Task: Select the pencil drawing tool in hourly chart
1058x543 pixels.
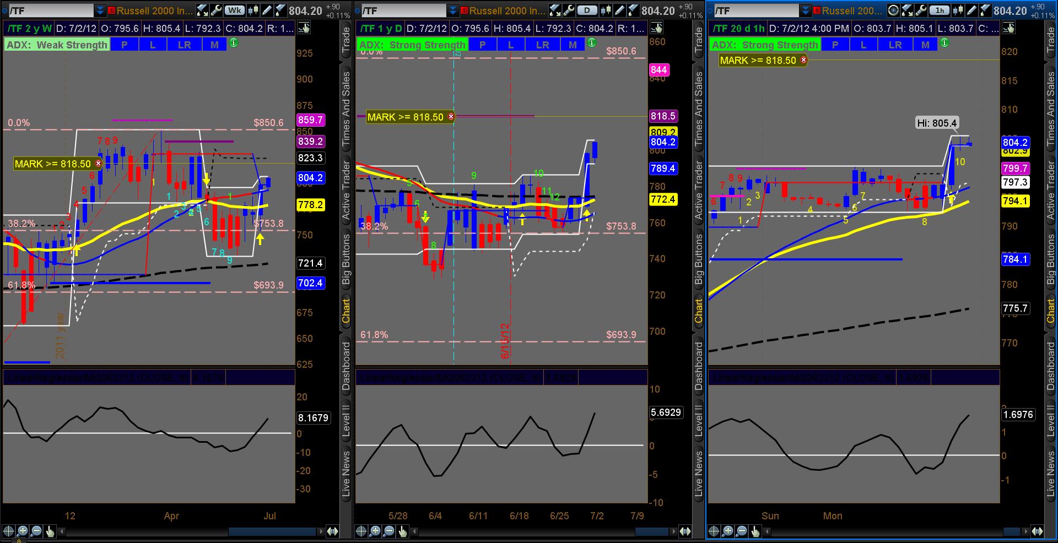Action: tap(971, 10)
